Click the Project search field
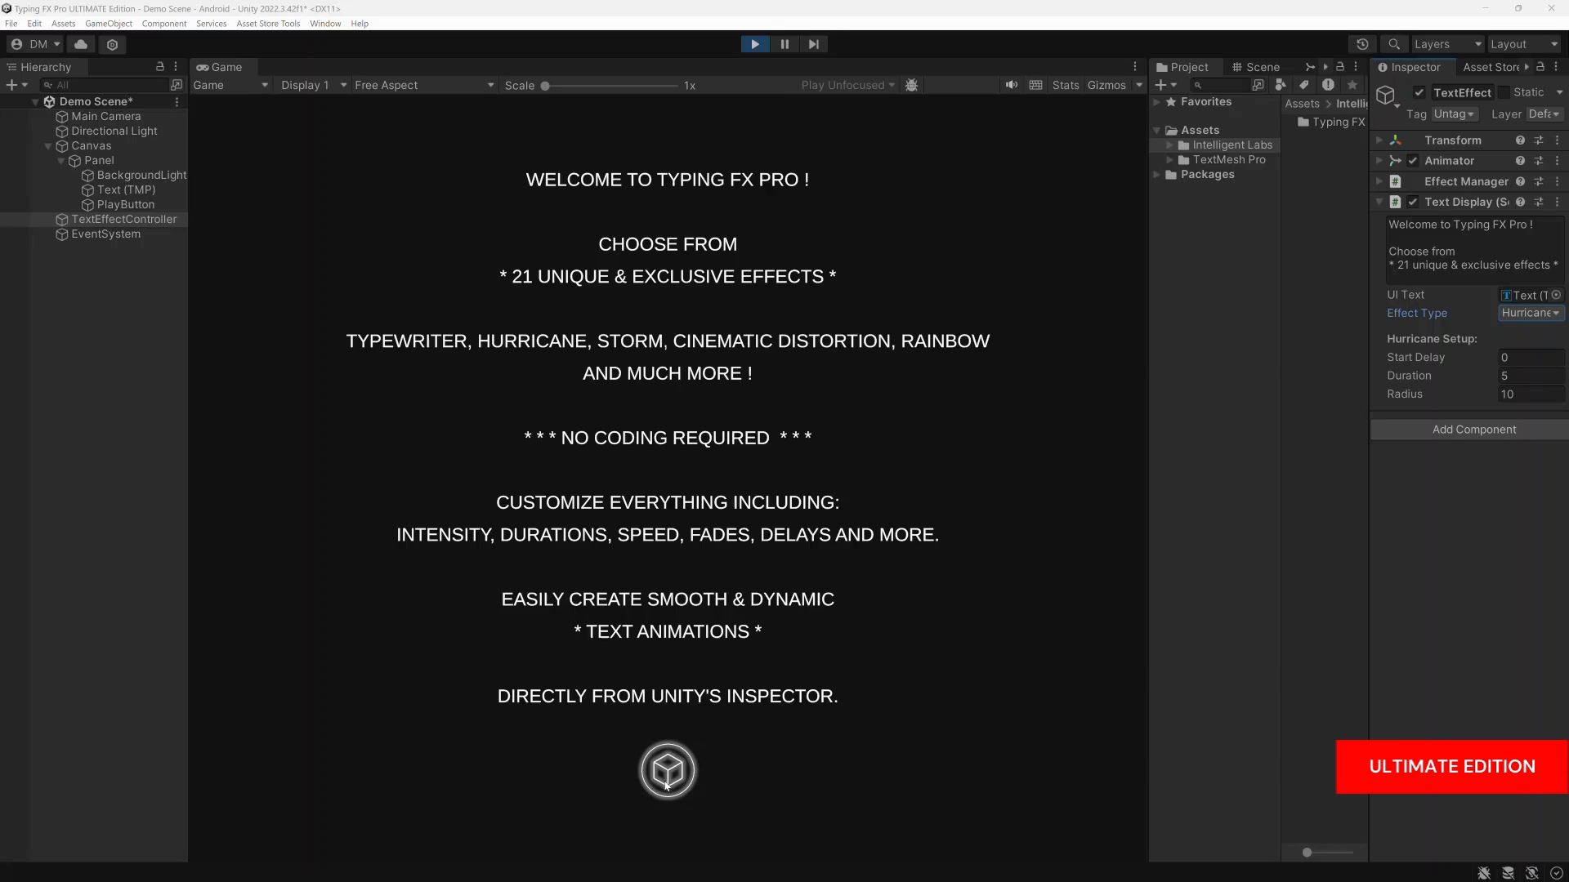The width and height of the screenshot is (1569, 882). 1219,85
